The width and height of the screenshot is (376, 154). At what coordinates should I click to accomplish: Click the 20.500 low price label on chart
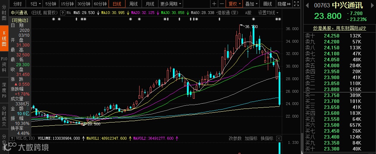coord(94,124)
